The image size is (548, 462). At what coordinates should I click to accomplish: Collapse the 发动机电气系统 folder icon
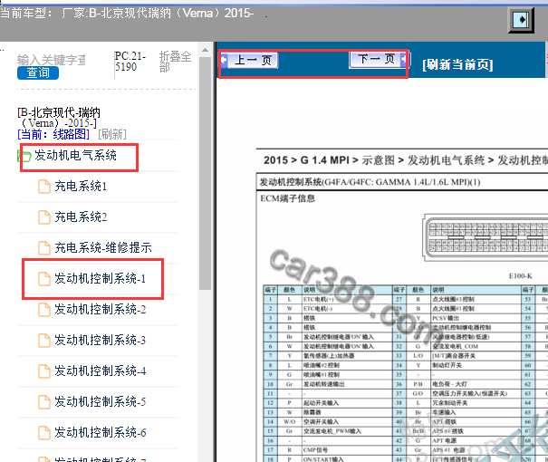(24, 156)
